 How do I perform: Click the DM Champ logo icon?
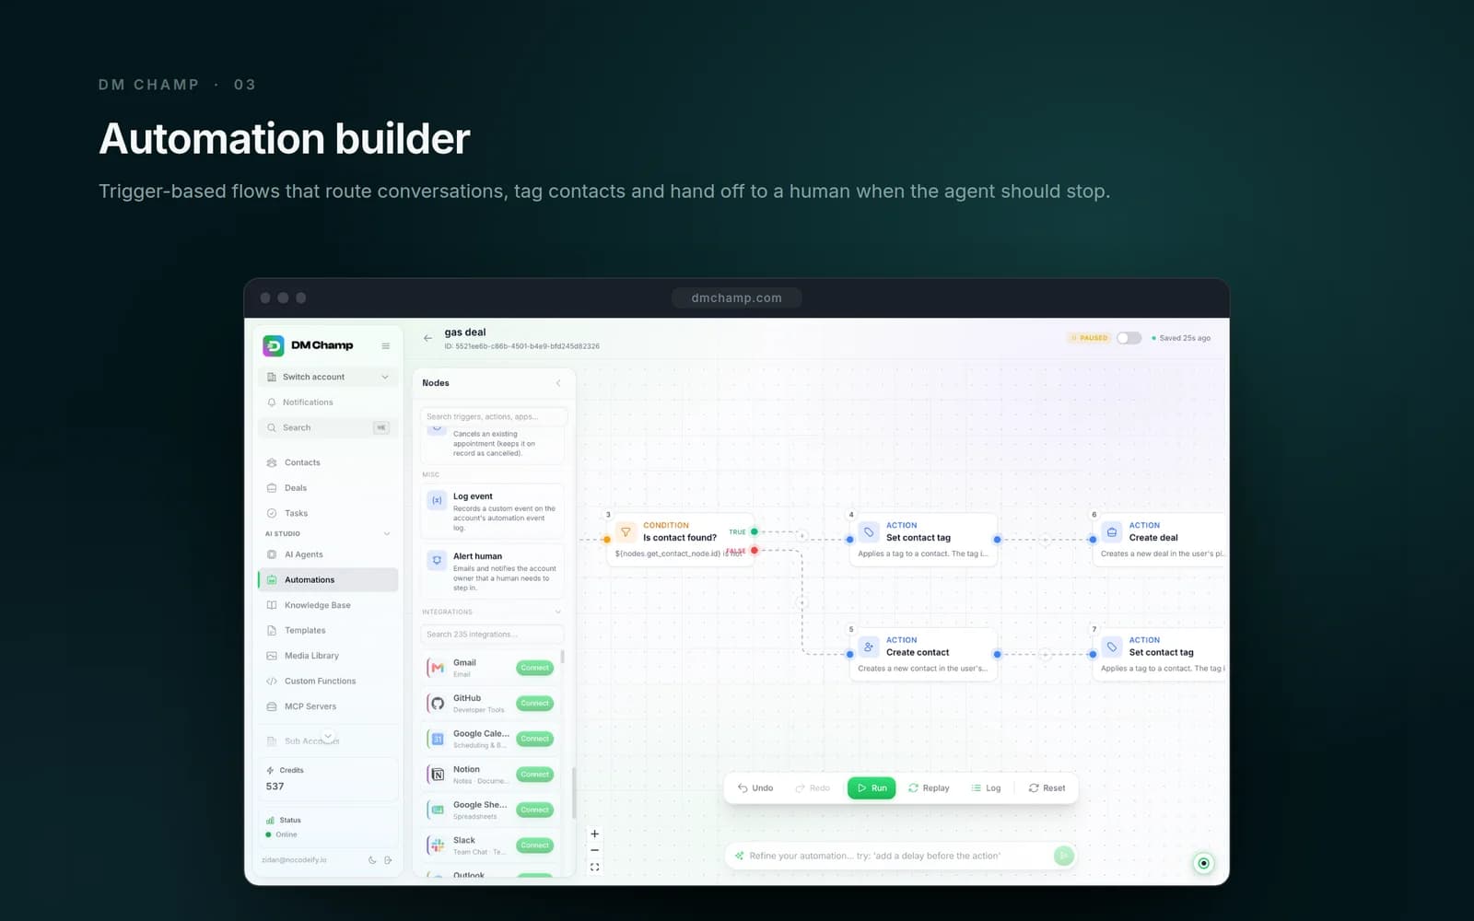tap(274, 345)
